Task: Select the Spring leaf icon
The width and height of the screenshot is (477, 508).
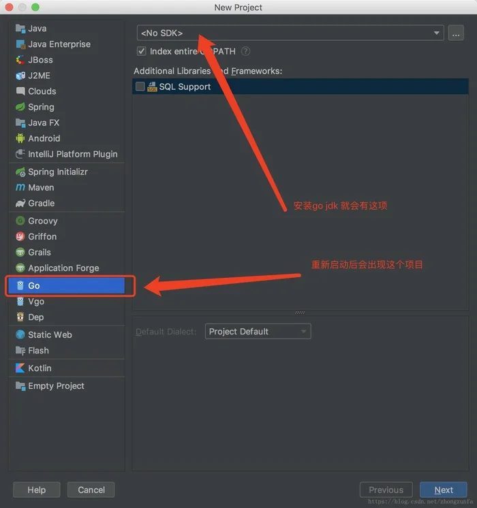Action: [x=20, y=107]
